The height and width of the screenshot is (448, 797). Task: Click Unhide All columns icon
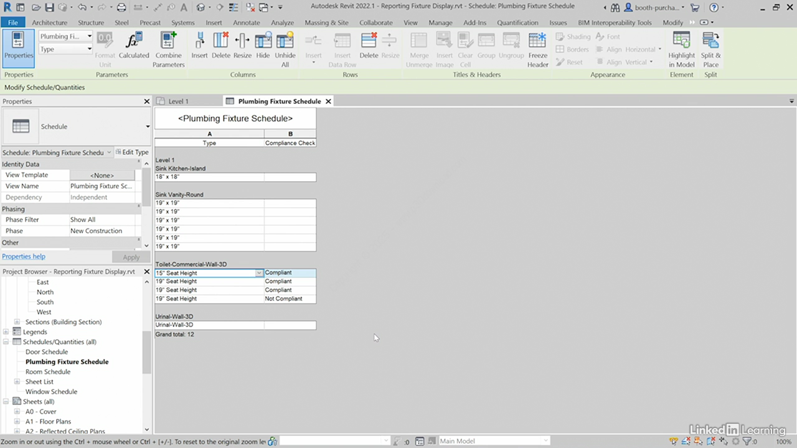(285, 50)
